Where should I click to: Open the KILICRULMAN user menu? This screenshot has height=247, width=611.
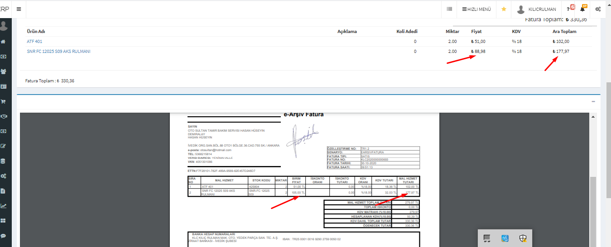[x=536, y=9]
